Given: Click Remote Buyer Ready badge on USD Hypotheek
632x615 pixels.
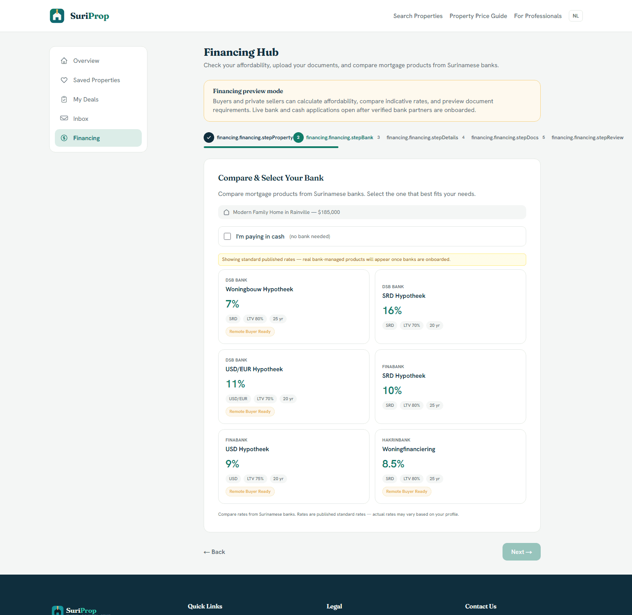Looking at the screenshot, I should point(250,492).
